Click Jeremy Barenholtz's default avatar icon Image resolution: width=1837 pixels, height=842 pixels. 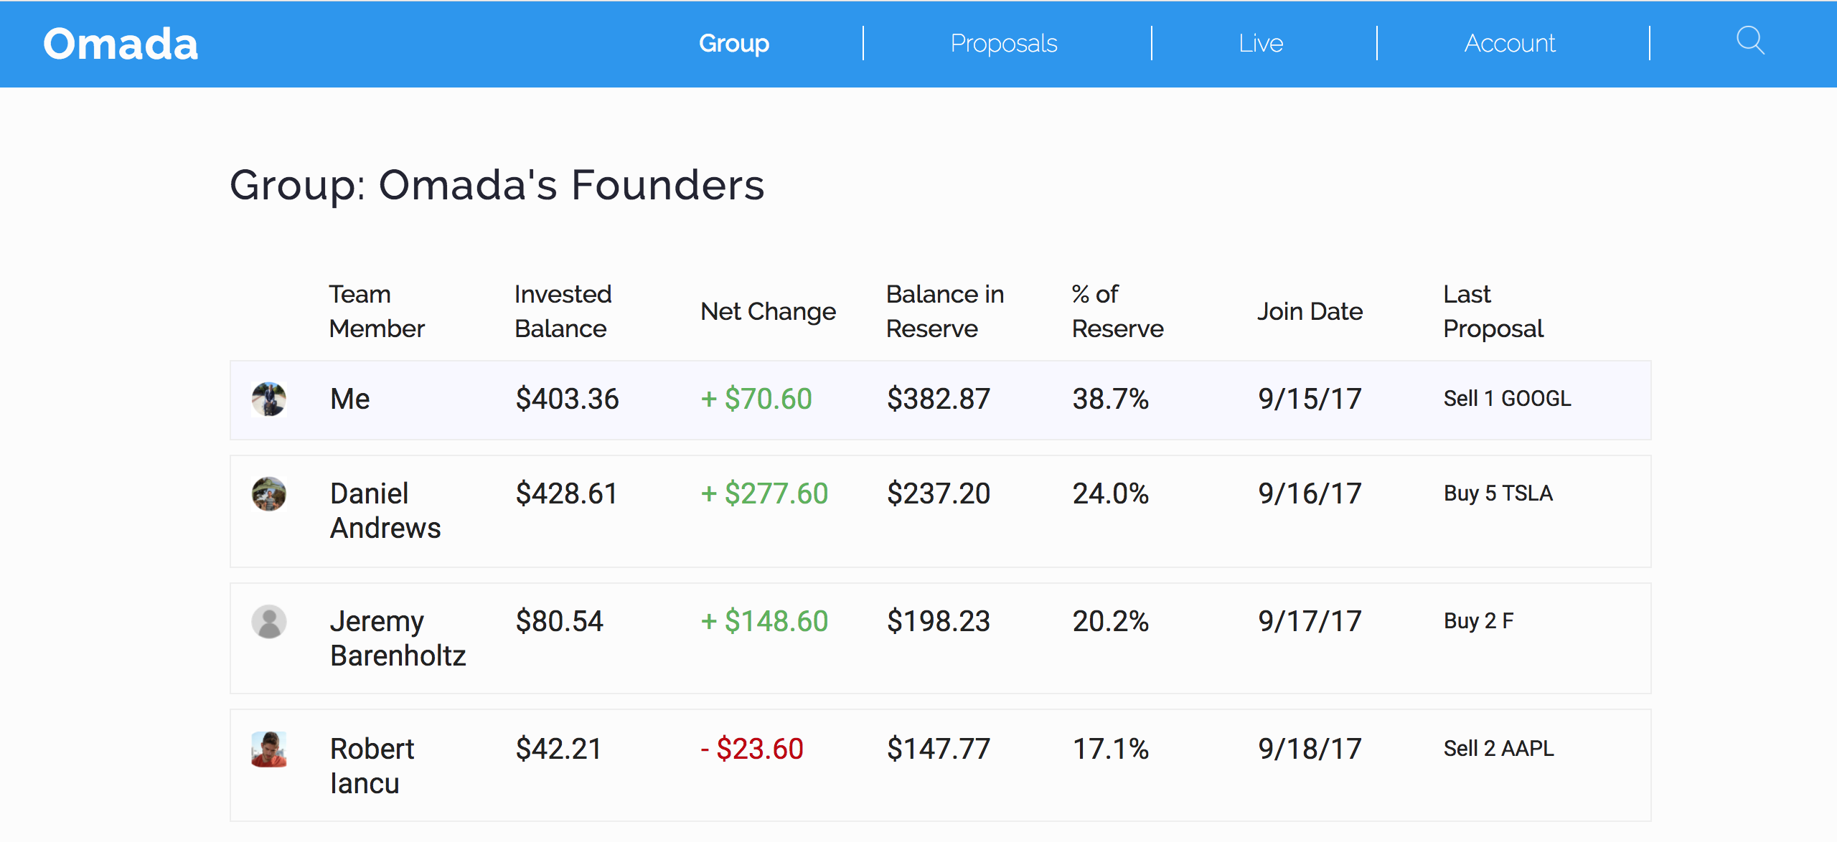269,621
